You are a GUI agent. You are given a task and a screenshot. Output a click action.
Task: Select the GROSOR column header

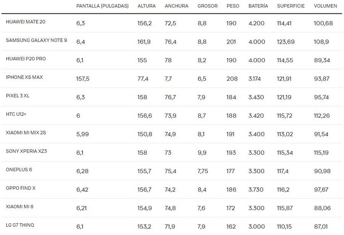208,6
